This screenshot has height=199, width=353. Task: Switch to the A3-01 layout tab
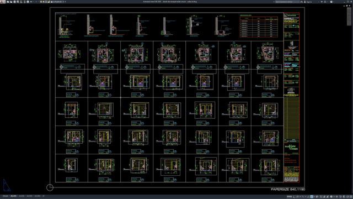(x=13, y=196)
